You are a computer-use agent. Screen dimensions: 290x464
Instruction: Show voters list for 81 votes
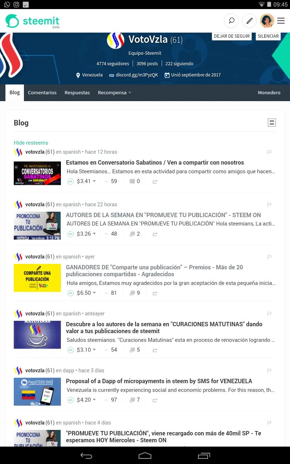coord(111,293)
